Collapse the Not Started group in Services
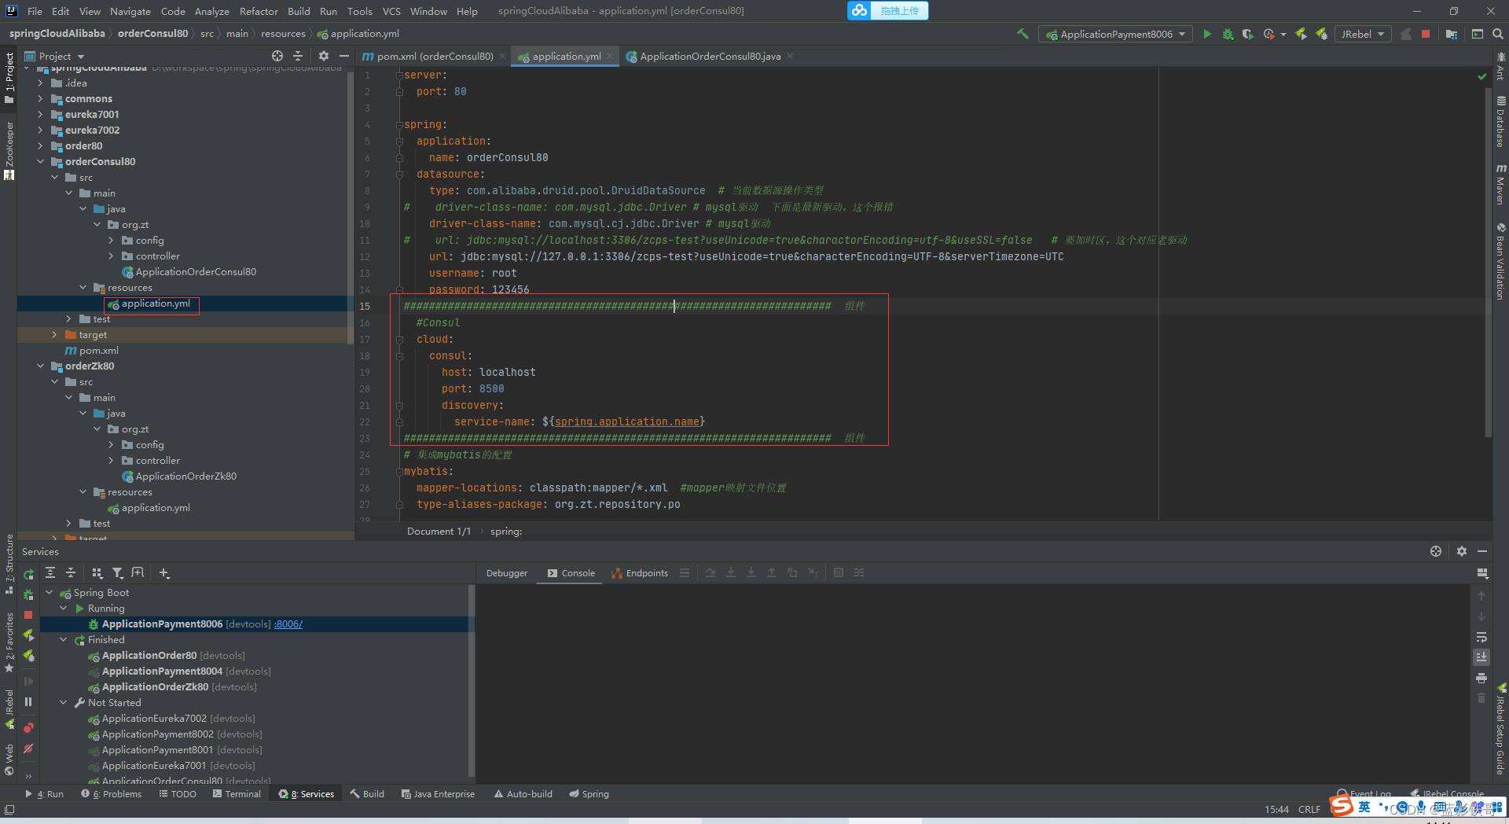Screen dimensions: 1509x824 point(64,702)
